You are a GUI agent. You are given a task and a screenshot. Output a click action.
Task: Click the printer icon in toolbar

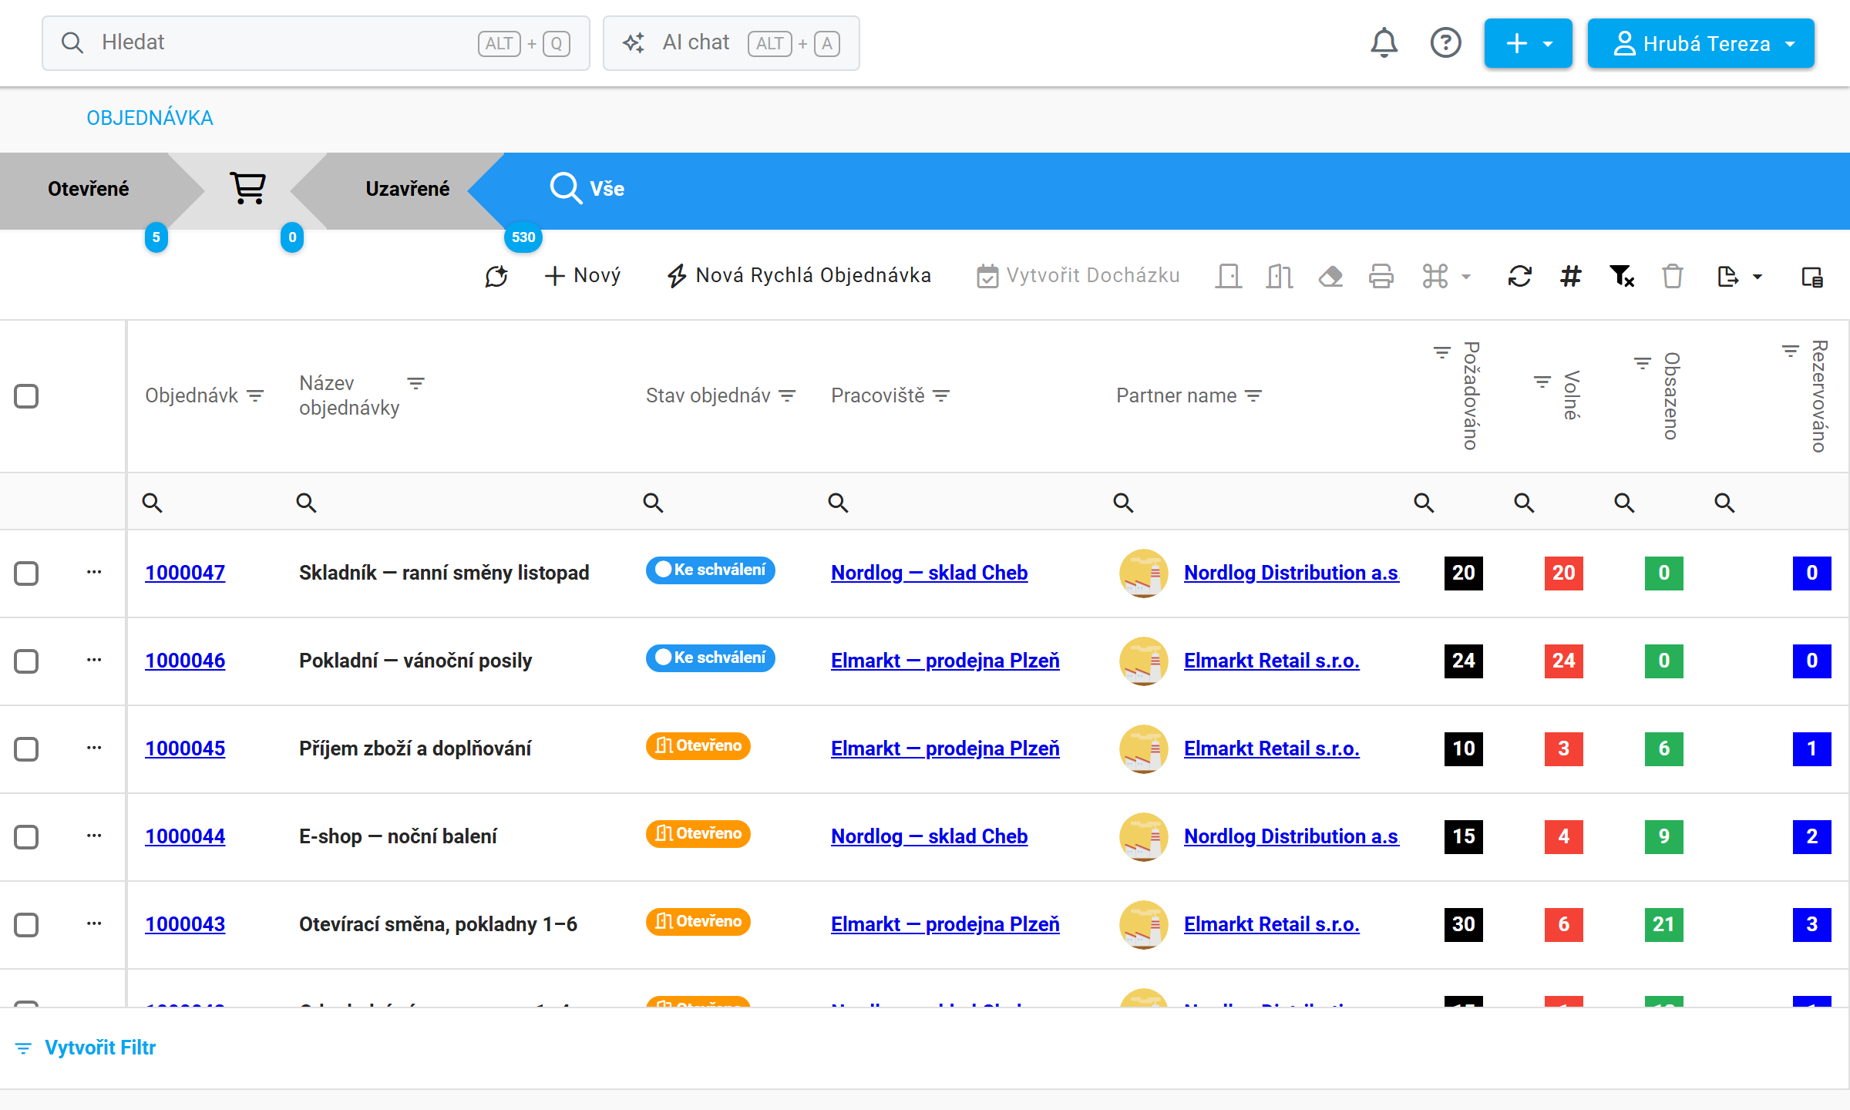click(x=1381, y=276)
